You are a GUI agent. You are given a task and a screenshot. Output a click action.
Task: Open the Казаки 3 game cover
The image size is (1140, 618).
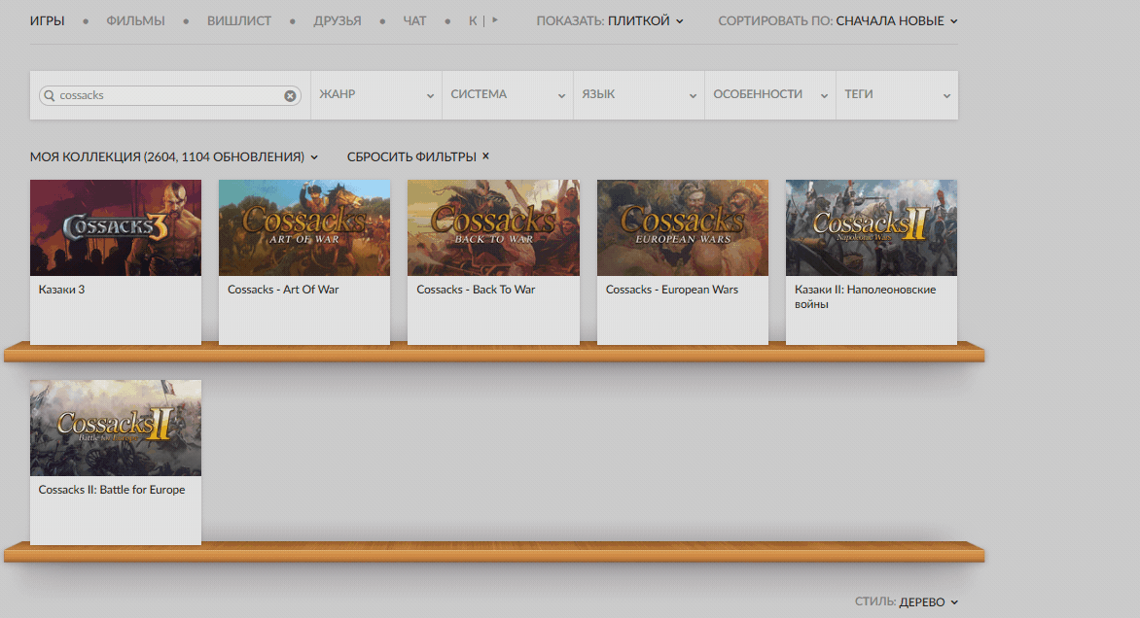(116, 228)
